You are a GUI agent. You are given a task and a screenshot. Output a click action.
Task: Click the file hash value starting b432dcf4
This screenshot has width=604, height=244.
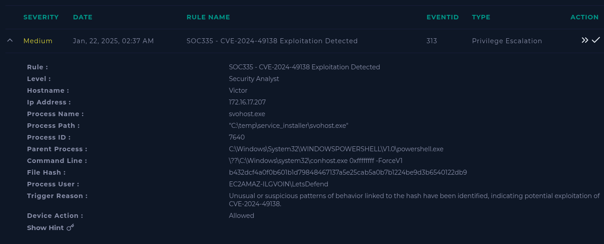[348, 172]
